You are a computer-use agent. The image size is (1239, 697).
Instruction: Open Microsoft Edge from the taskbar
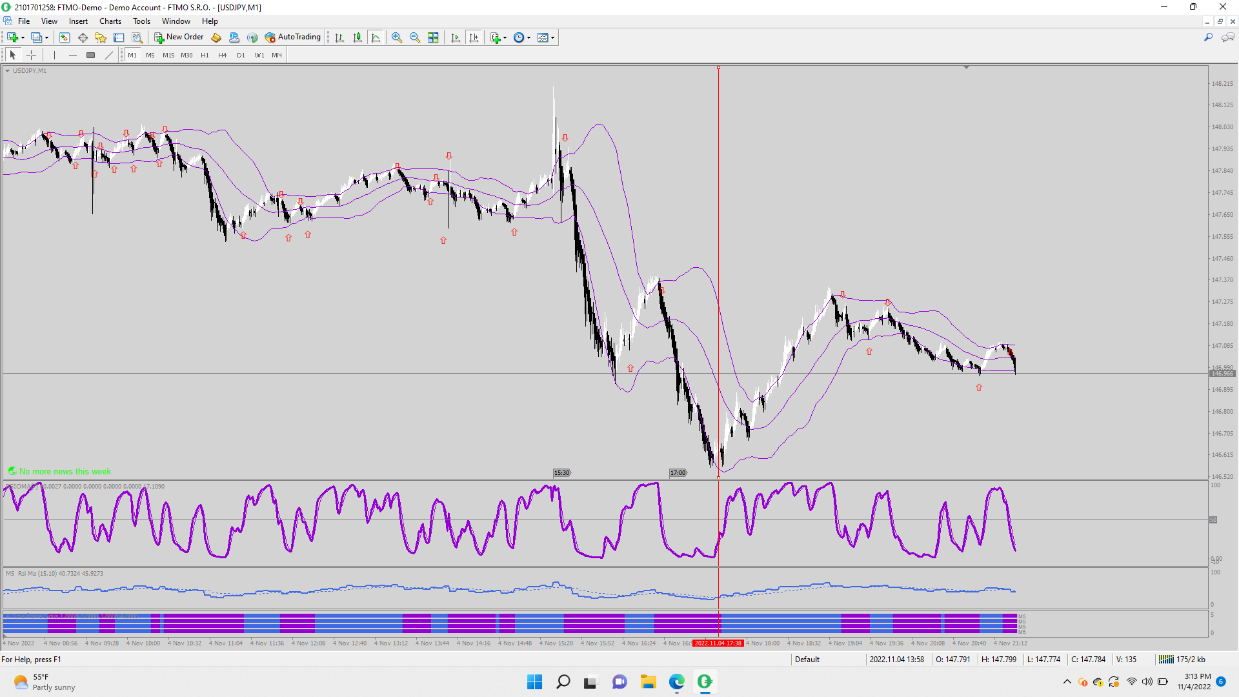click(676, 682)
